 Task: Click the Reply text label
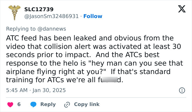click(x=48, y=104)
